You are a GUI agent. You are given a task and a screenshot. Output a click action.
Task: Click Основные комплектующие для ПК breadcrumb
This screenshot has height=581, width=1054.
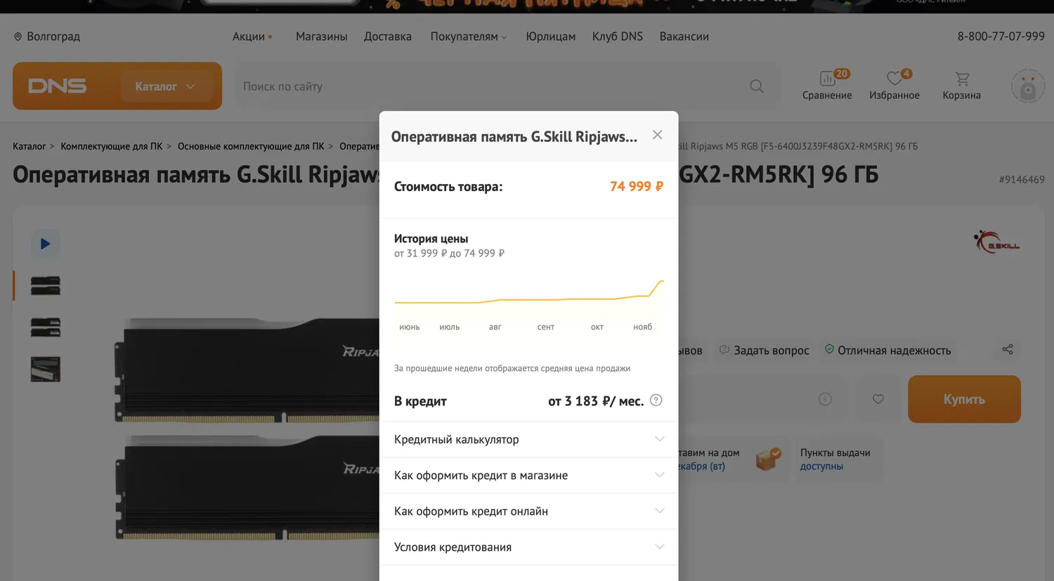tap(251, 146)
